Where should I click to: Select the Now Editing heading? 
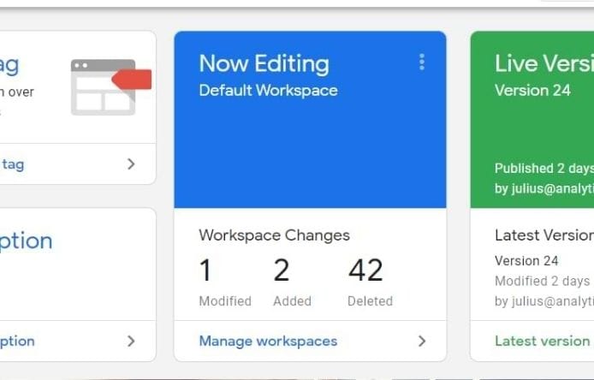[264, 63]
